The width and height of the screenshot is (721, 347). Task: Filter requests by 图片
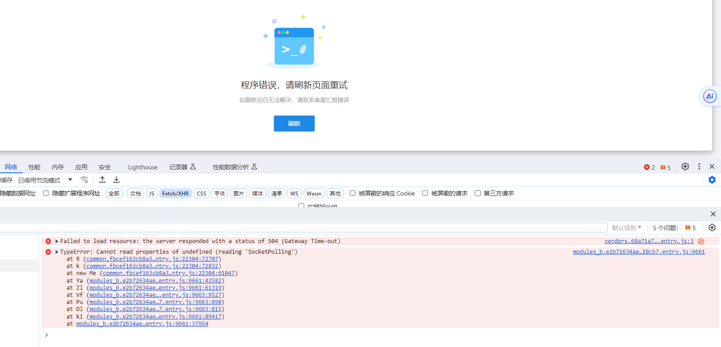pos(239,193)
